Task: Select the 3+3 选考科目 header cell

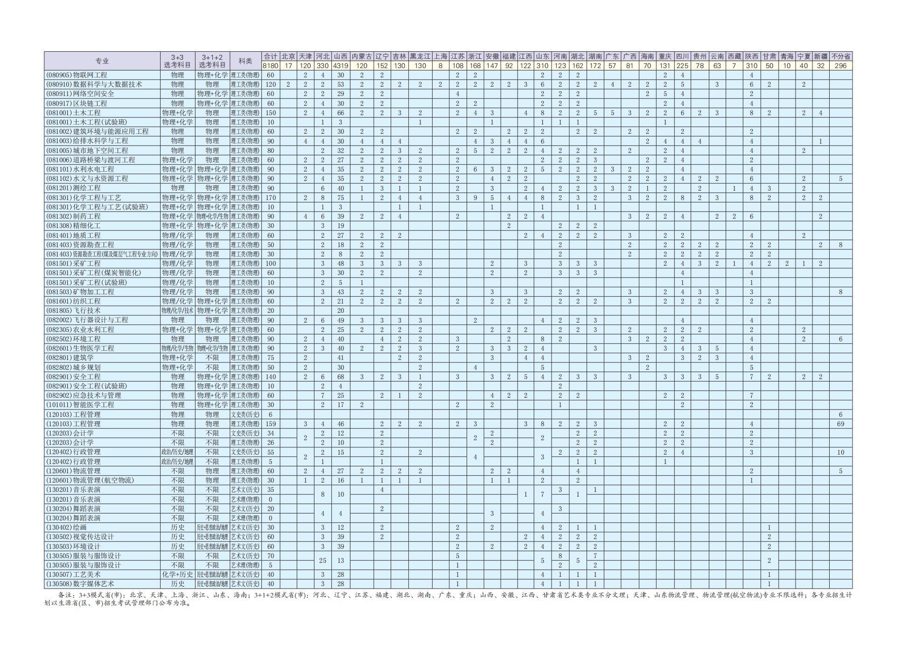Action: (177, 61)
